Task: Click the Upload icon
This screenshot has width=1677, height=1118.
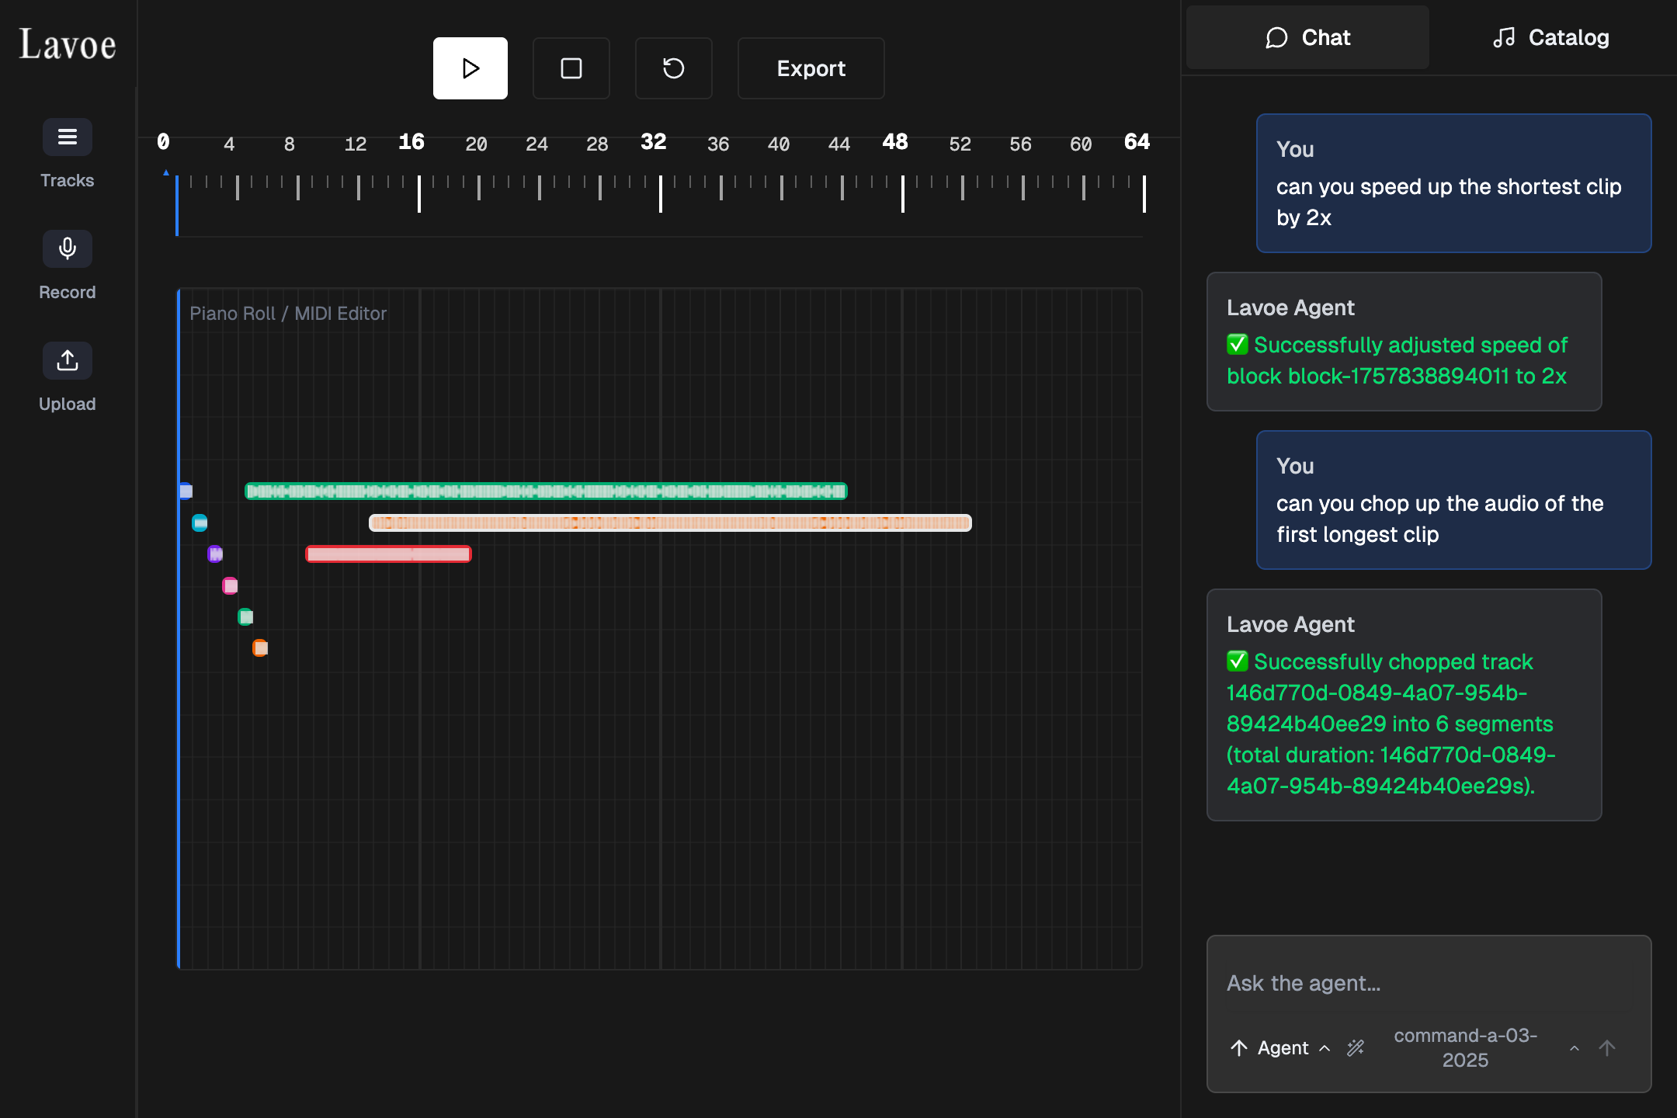Action: pyautogui.click(x=67, y=361)
